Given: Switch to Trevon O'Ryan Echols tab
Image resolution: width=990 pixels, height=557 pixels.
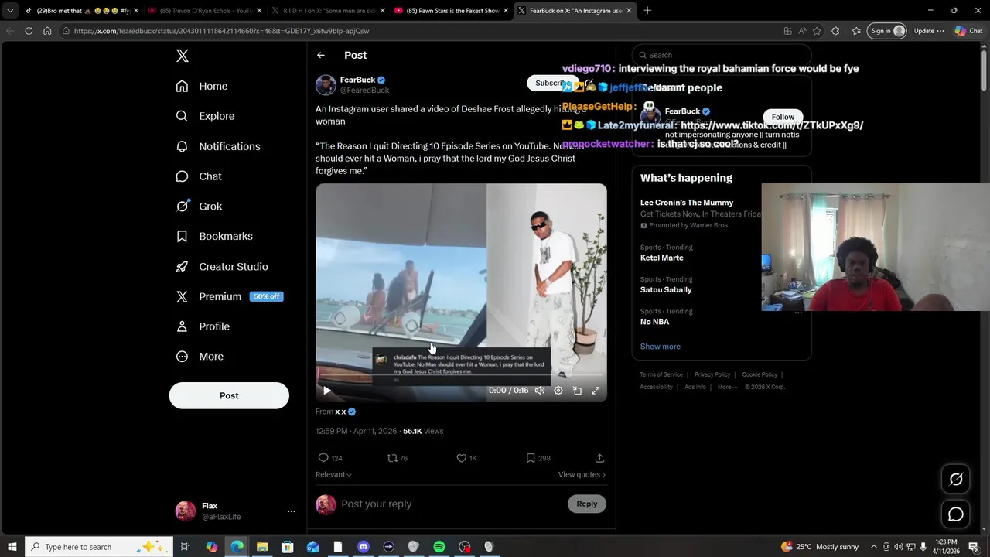Looking at the screenshot, I should coord(205,11).
